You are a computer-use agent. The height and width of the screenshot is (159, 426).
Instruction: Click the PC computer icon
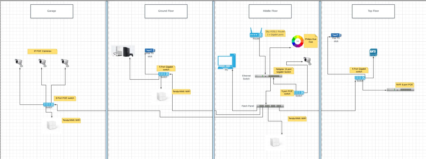click(227, 61)
